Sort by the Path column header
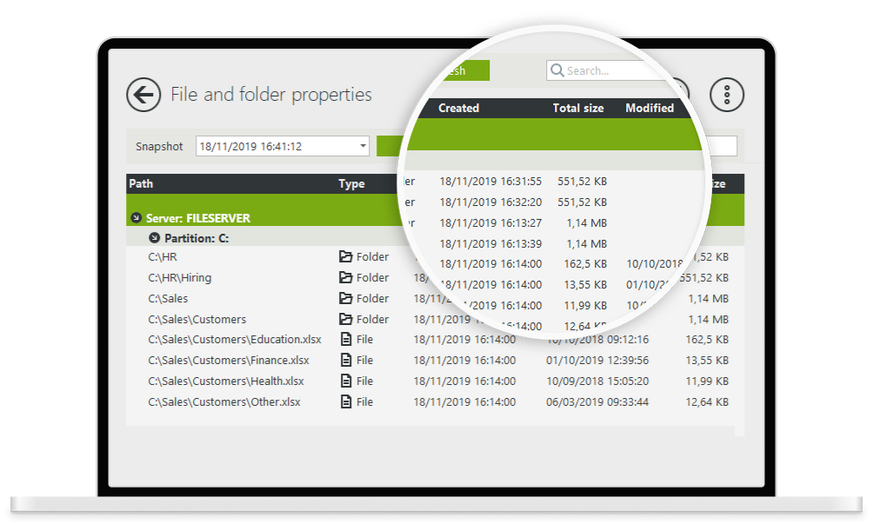Viewport: 873px width, 524px height. point(141,183)
